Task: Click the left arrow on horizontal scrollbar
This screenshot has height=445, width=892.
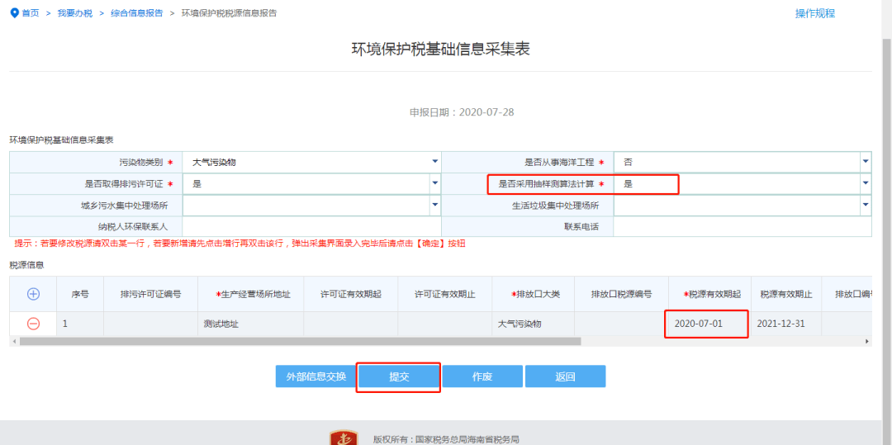Action: coord(14,342)
